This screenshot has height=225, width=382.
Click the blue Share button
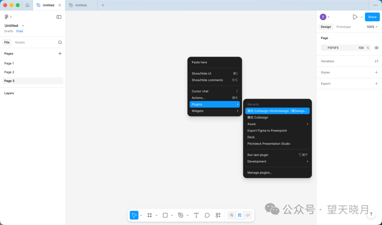(x=372, y=17)
